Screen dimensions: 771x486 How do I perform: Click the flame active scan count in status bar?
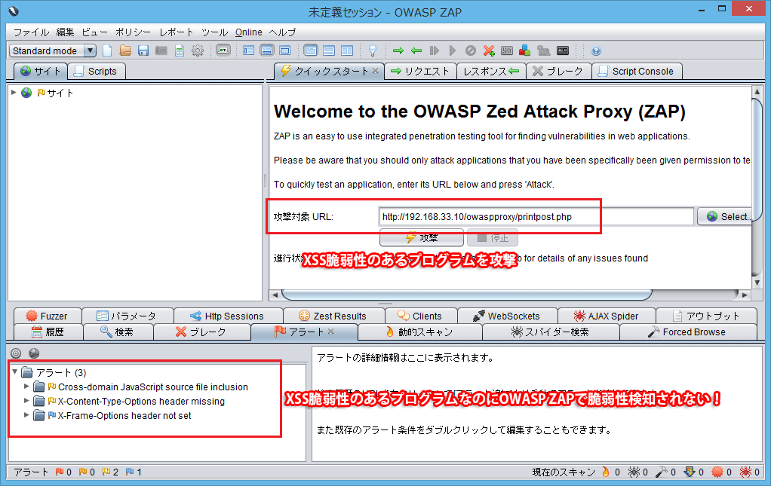point(611,472)
